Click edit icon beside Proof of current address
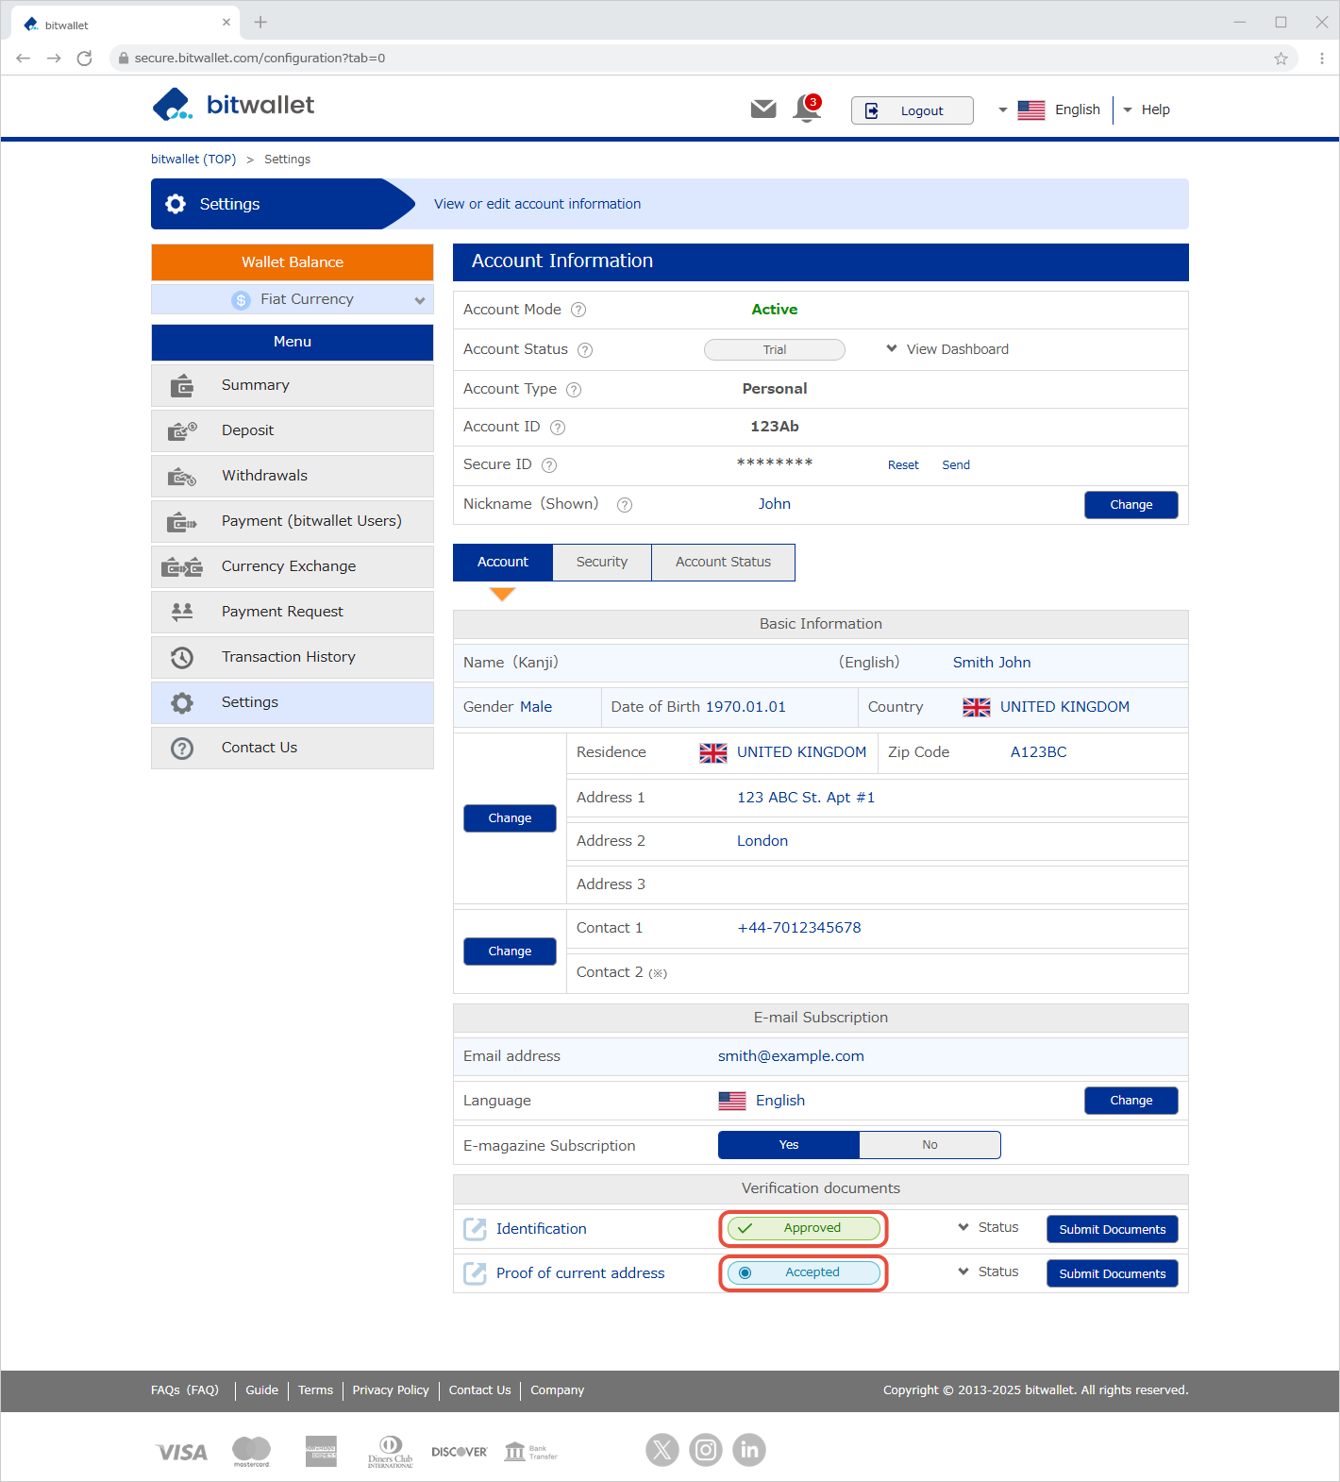Screen dimensions: 1340x1482 coord(475,1273)
